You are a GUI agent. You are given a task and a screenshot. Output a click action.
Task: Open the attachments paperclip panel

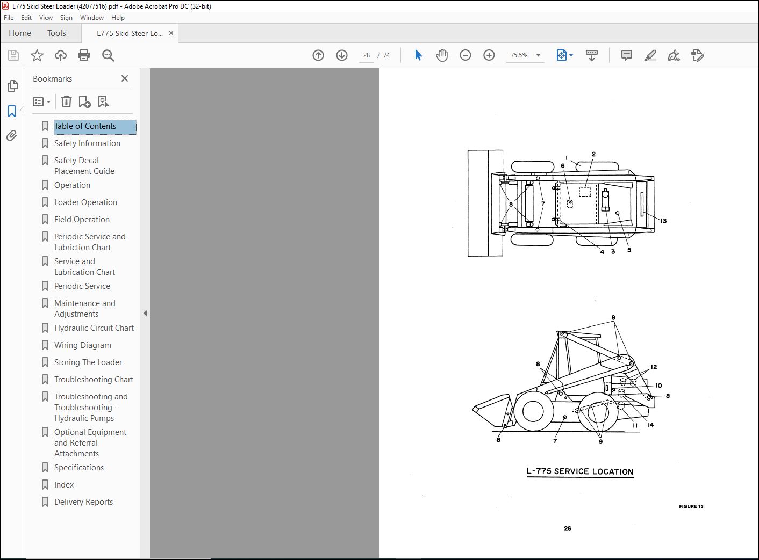tap(12, 135)
